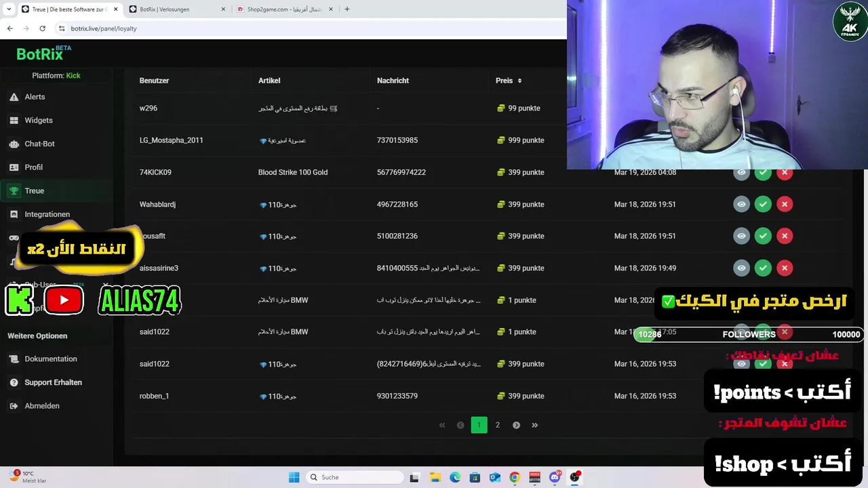Toggle eye icon for aissasirine3's row
The width and height of the screenshot is (868, 488).
[741, 268]
